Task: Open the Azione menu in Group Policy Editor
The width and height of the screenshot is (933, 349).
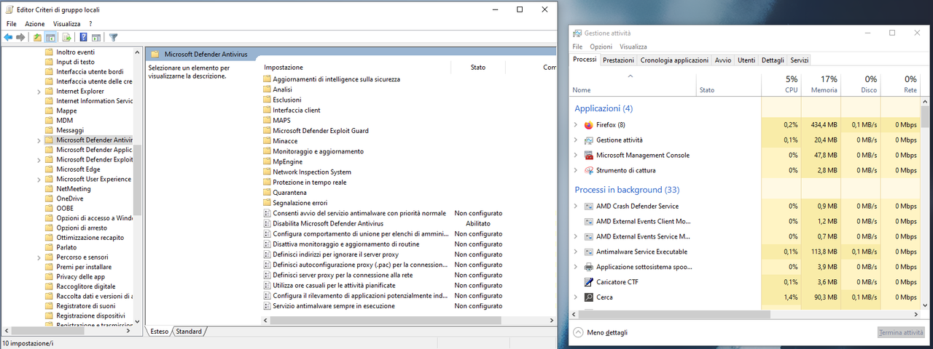Action: [35, 24]
